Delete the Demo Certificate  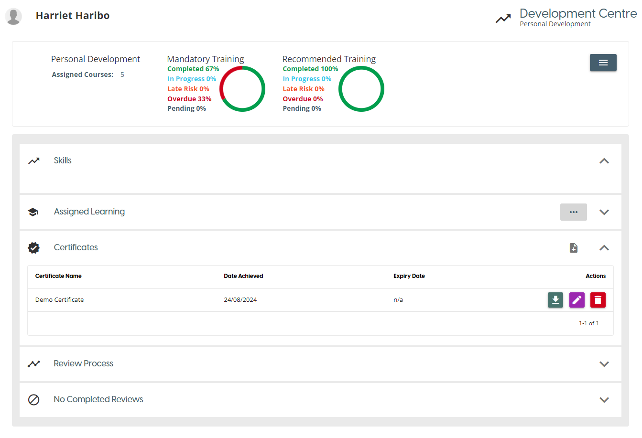point(598,300)
